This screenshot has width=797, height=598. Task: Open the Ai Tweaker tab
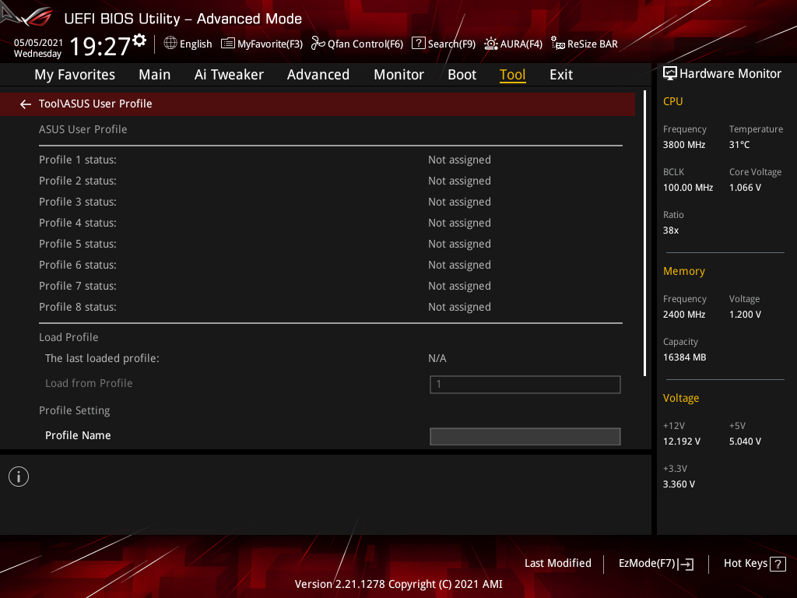229,75
